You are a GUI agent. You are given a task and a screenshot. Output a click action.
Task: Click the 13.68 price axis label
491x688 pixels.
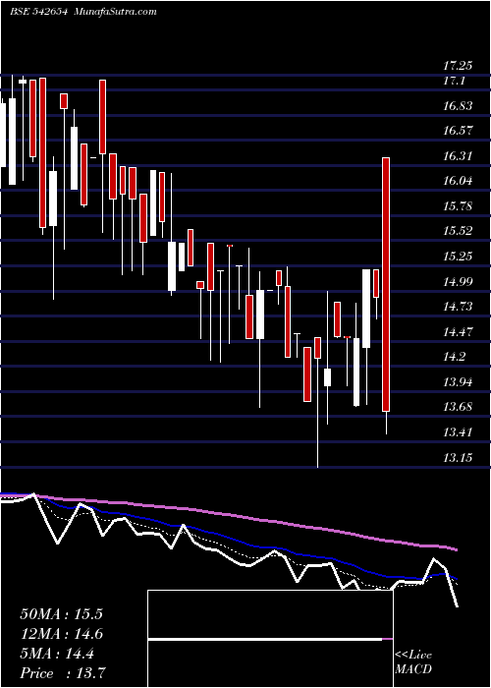coord(458,407)
